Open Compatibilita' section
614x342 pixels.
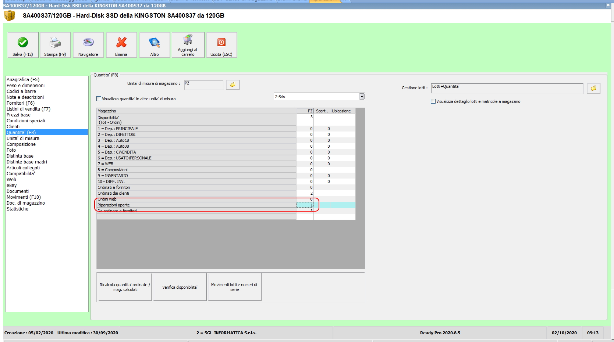click(x=21, y=173)
